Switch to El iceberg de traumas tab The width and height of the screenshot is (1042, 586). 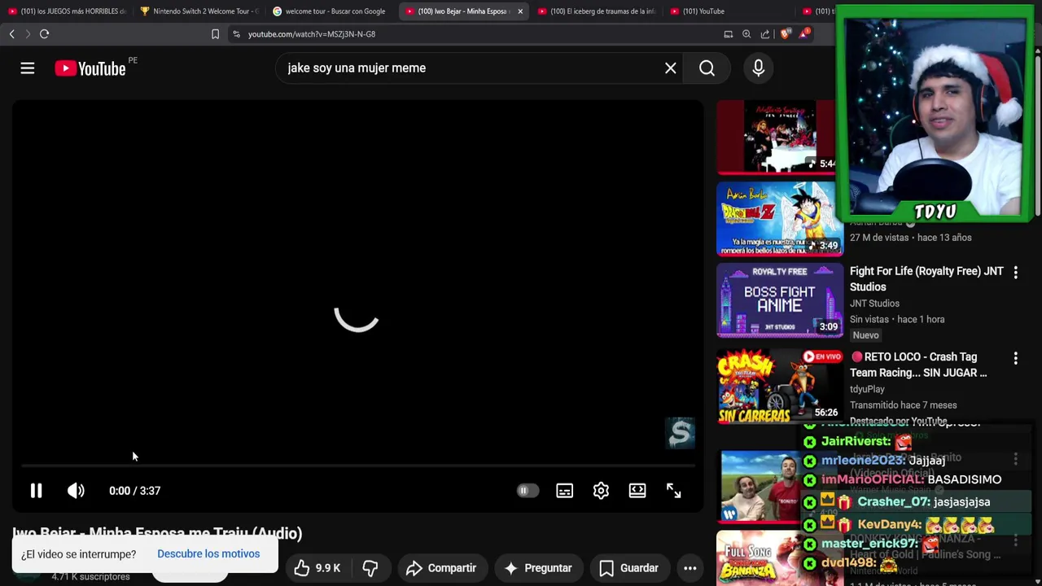tap(596, 11)
